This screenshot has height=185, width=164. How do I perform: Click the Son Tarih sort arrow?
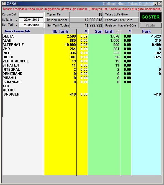point(117,31)
